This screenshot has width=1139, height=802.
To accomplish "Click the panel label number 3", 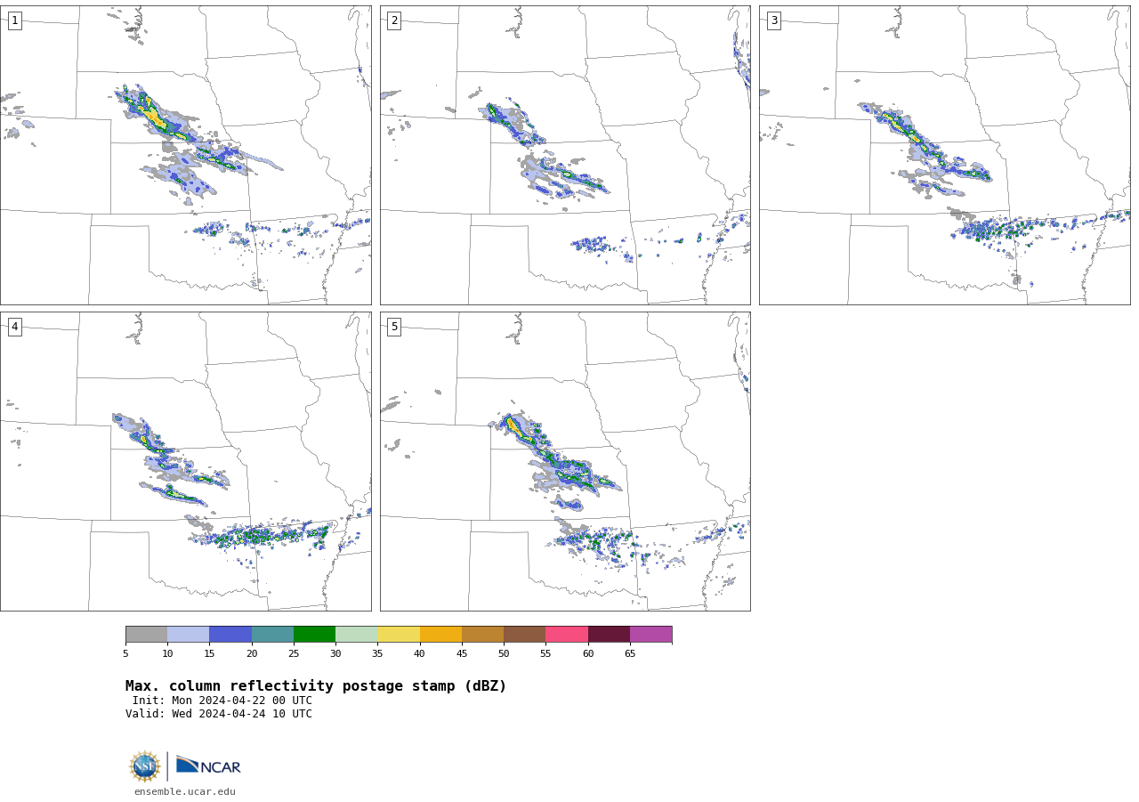I will (x=773, y=20).
